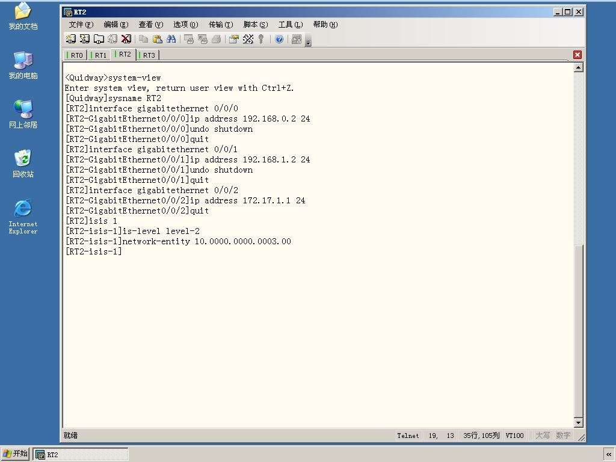Click the 开始 Start button
Screen dimensions: 616x462
15,454
